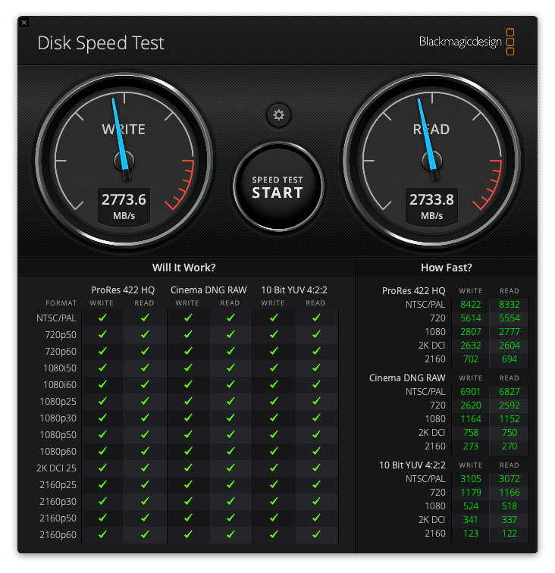
Task: Click the READ gauge needle hub
Action: click(x=431, y=161)
